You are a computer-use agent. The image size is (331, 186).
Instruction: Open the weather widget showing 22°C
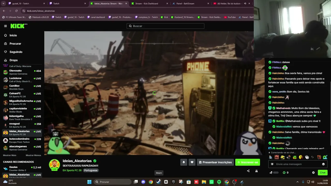point(10,182)
